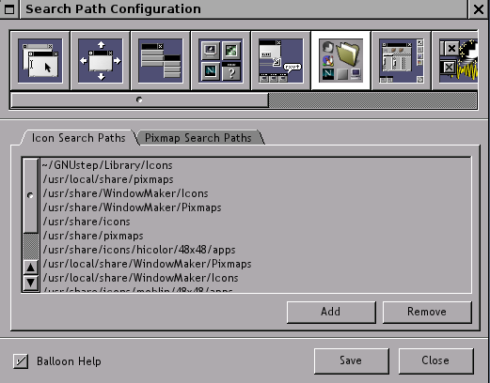Open the Workspace Preferences icon
490x383 pixels.
402,60
